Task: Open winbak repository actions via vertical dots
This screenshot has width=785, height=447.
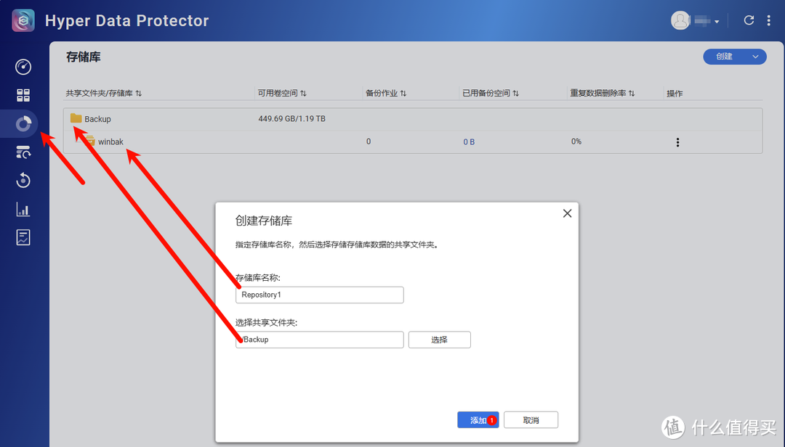Action: [677, 142]
